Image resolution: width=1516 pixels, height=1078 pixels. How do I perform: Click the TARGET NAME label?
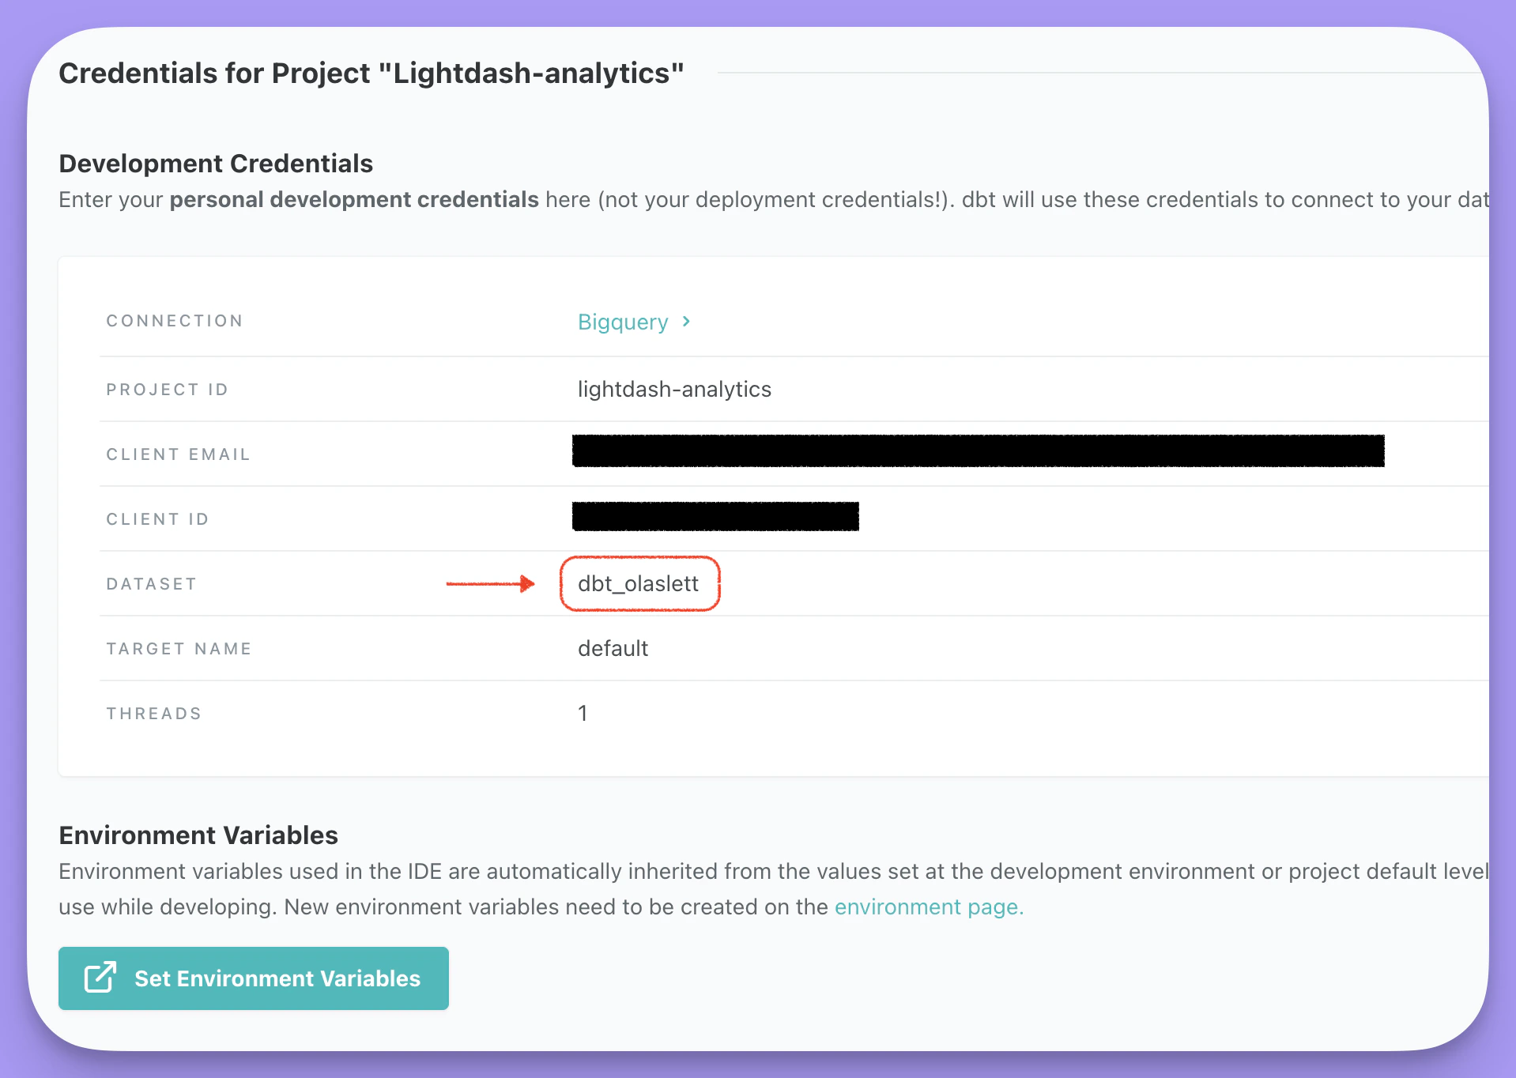[179, 649]
